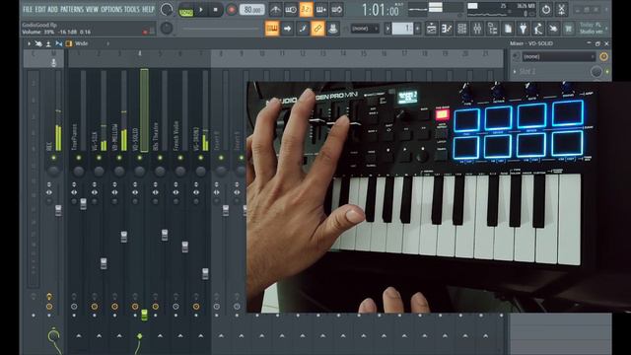
Task: Click the project info page icon
Action: (x=508, y=29)
